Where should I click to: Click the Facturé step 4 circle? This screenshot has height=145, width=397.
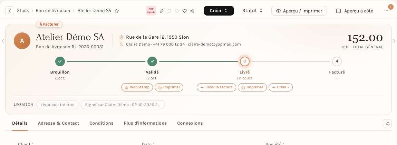pos(337,61)
